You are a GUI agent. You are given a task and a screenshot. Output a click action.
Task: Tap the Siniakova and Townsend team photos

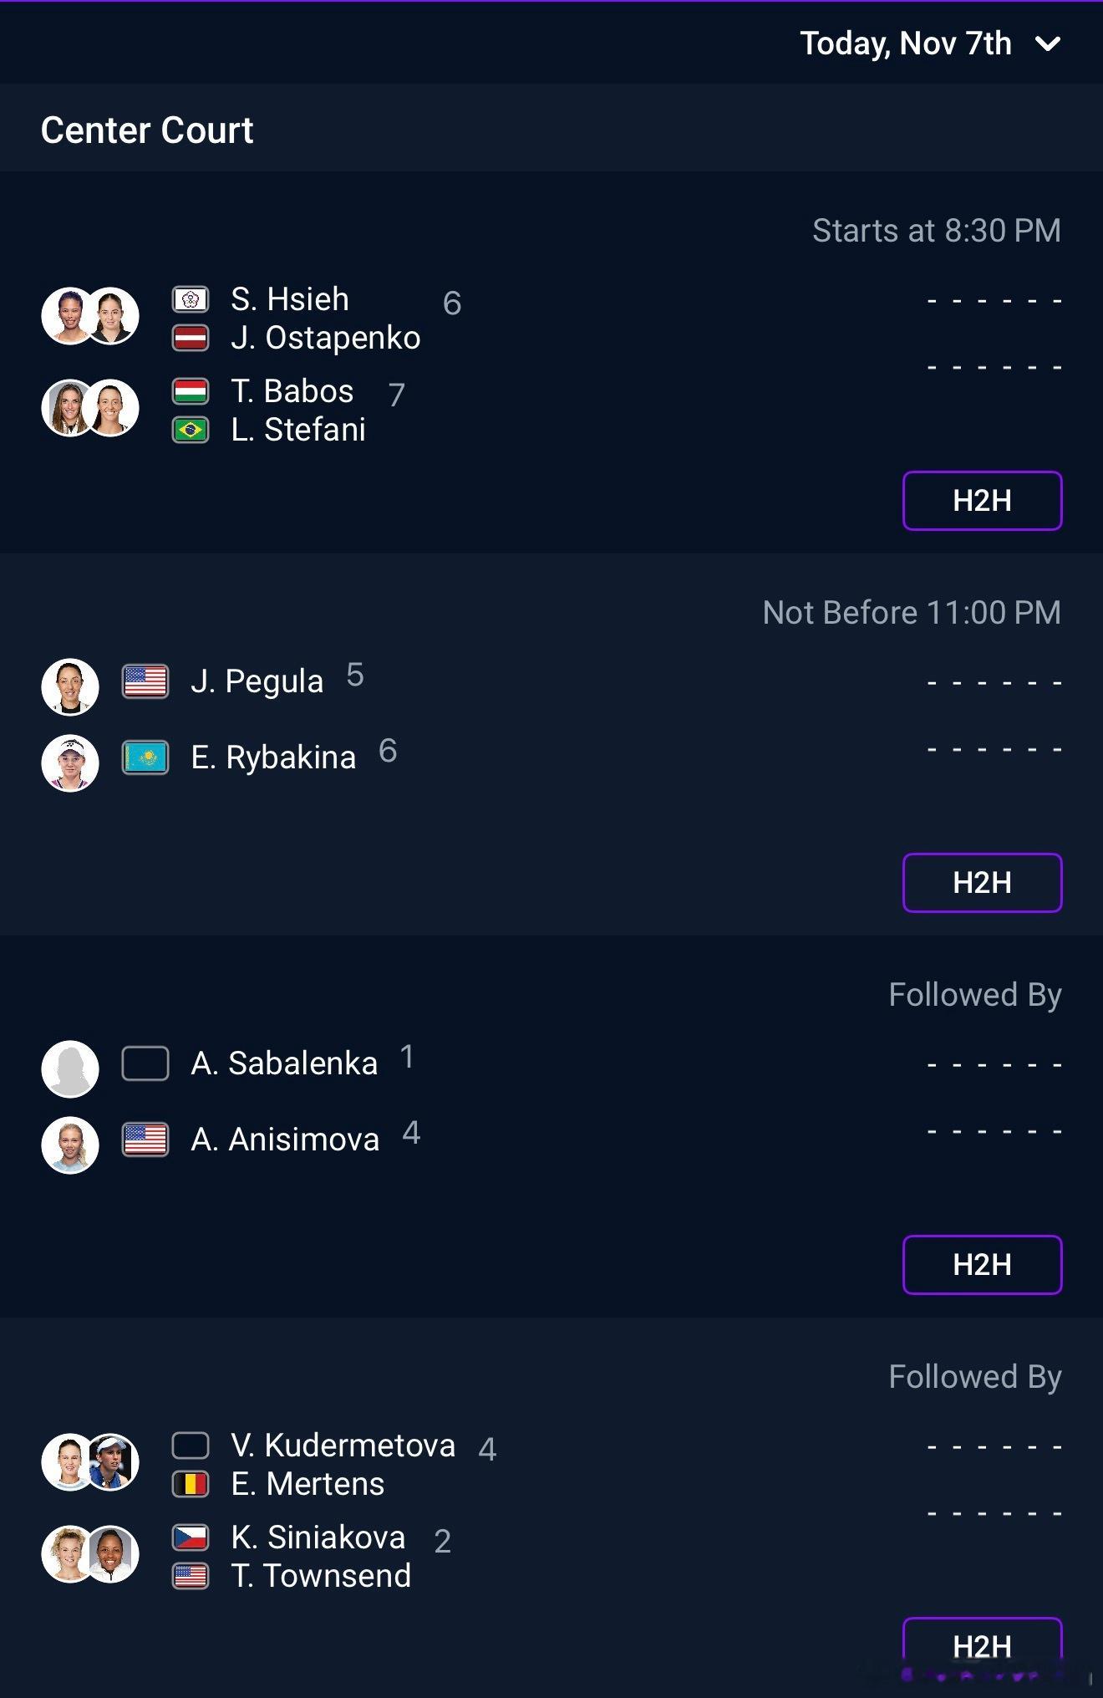pyautogui.click(x=90, y=1554)
